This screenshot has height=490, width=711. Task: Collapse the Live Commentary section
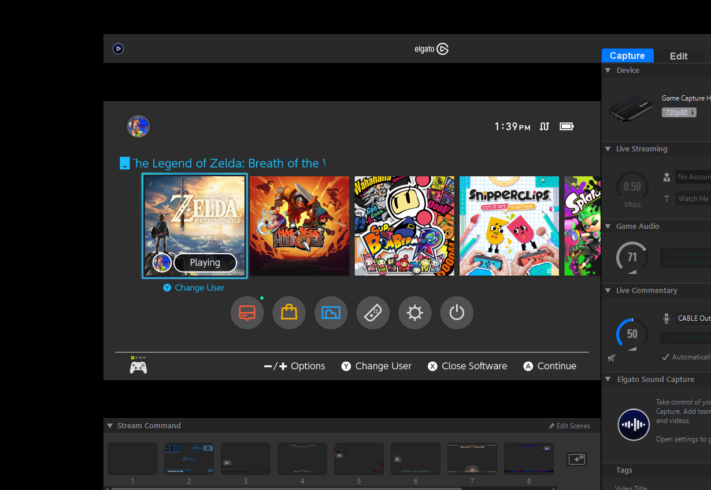[608, 290]
